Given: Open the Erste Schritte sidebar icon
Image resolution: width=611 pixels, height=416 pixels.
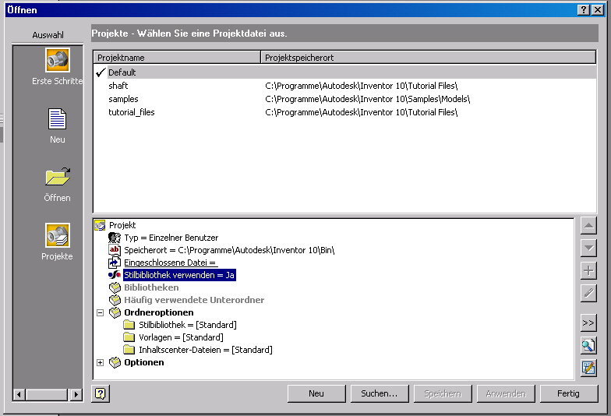Looking at the screenshot, I should pyautogui.click(x=58, y=60).
